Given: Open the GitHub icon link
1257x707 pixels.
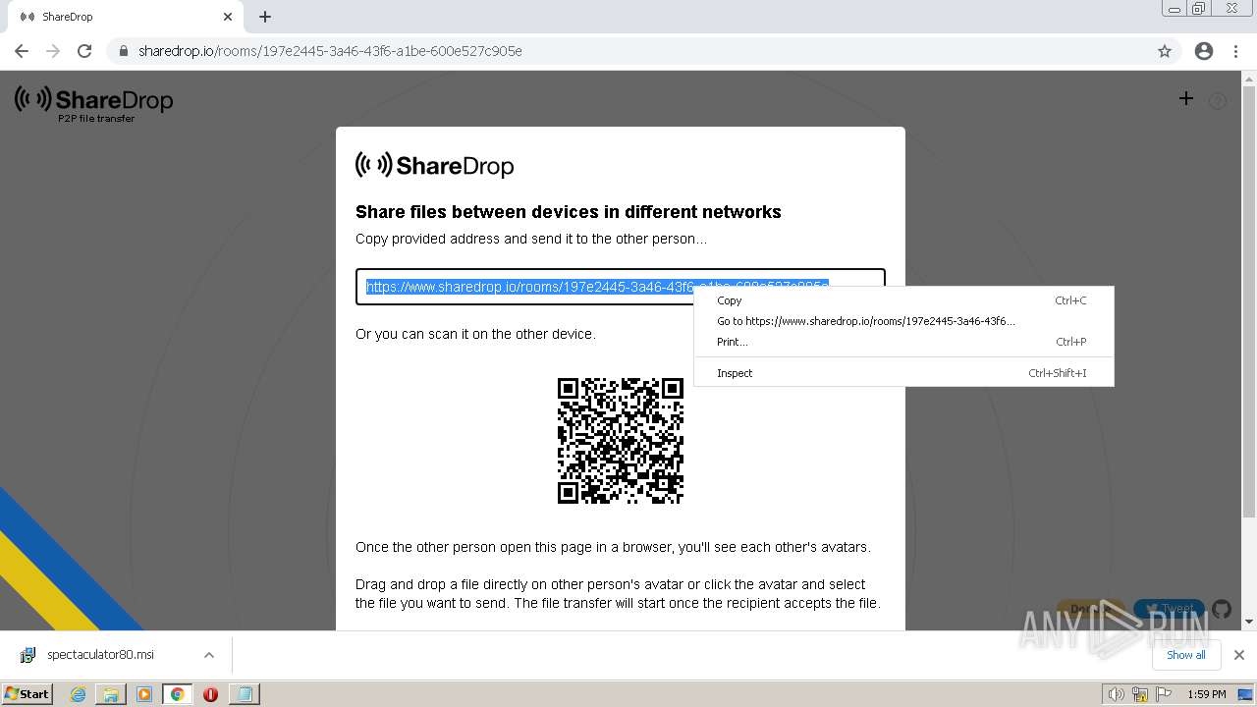Looking at the screenshot, I should (x=1222, y=609).
